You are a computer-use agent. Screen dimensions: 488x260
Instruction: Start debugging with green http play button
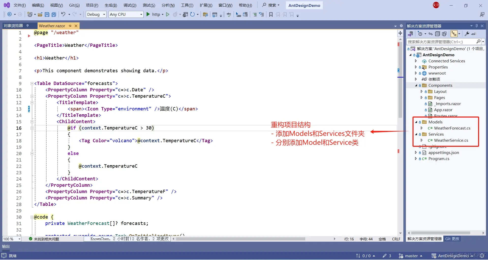point(148,15)
